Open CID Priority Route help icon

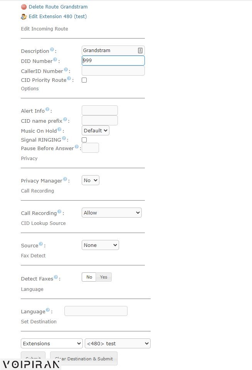pyautogui.click(x=69, y=78)
